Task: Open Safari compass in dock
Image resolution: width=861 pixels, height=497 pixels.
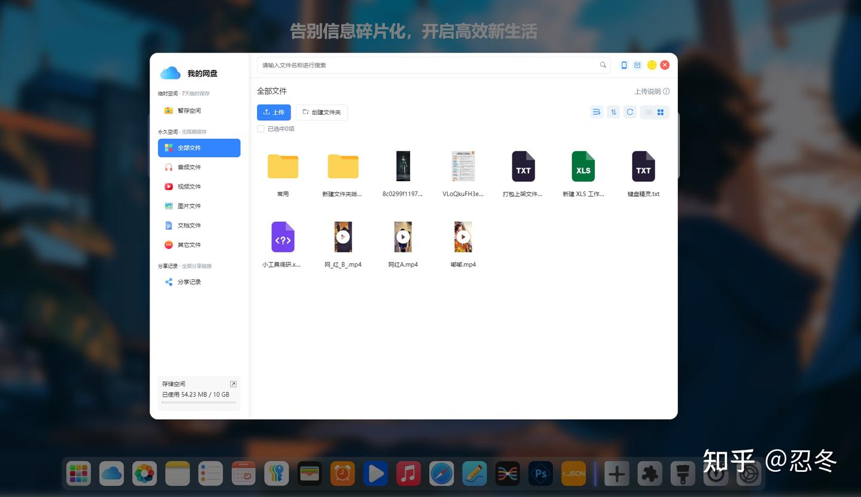Action: pos(441,474)
